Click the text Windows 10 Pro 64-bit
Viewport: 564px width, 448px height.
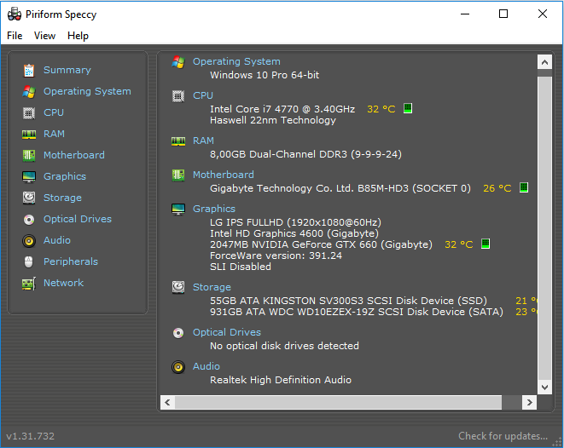click(265, 75)
